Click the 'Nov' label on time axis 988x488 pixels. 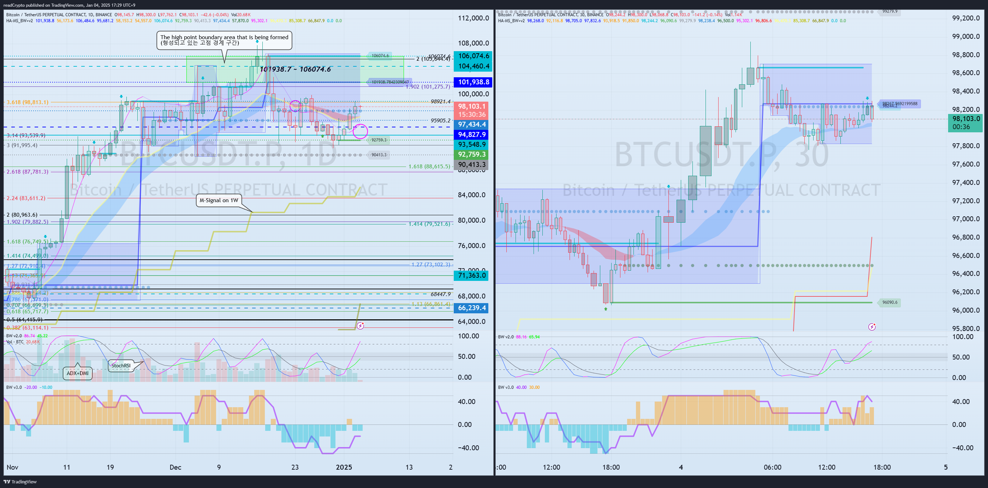coord(12,467)
